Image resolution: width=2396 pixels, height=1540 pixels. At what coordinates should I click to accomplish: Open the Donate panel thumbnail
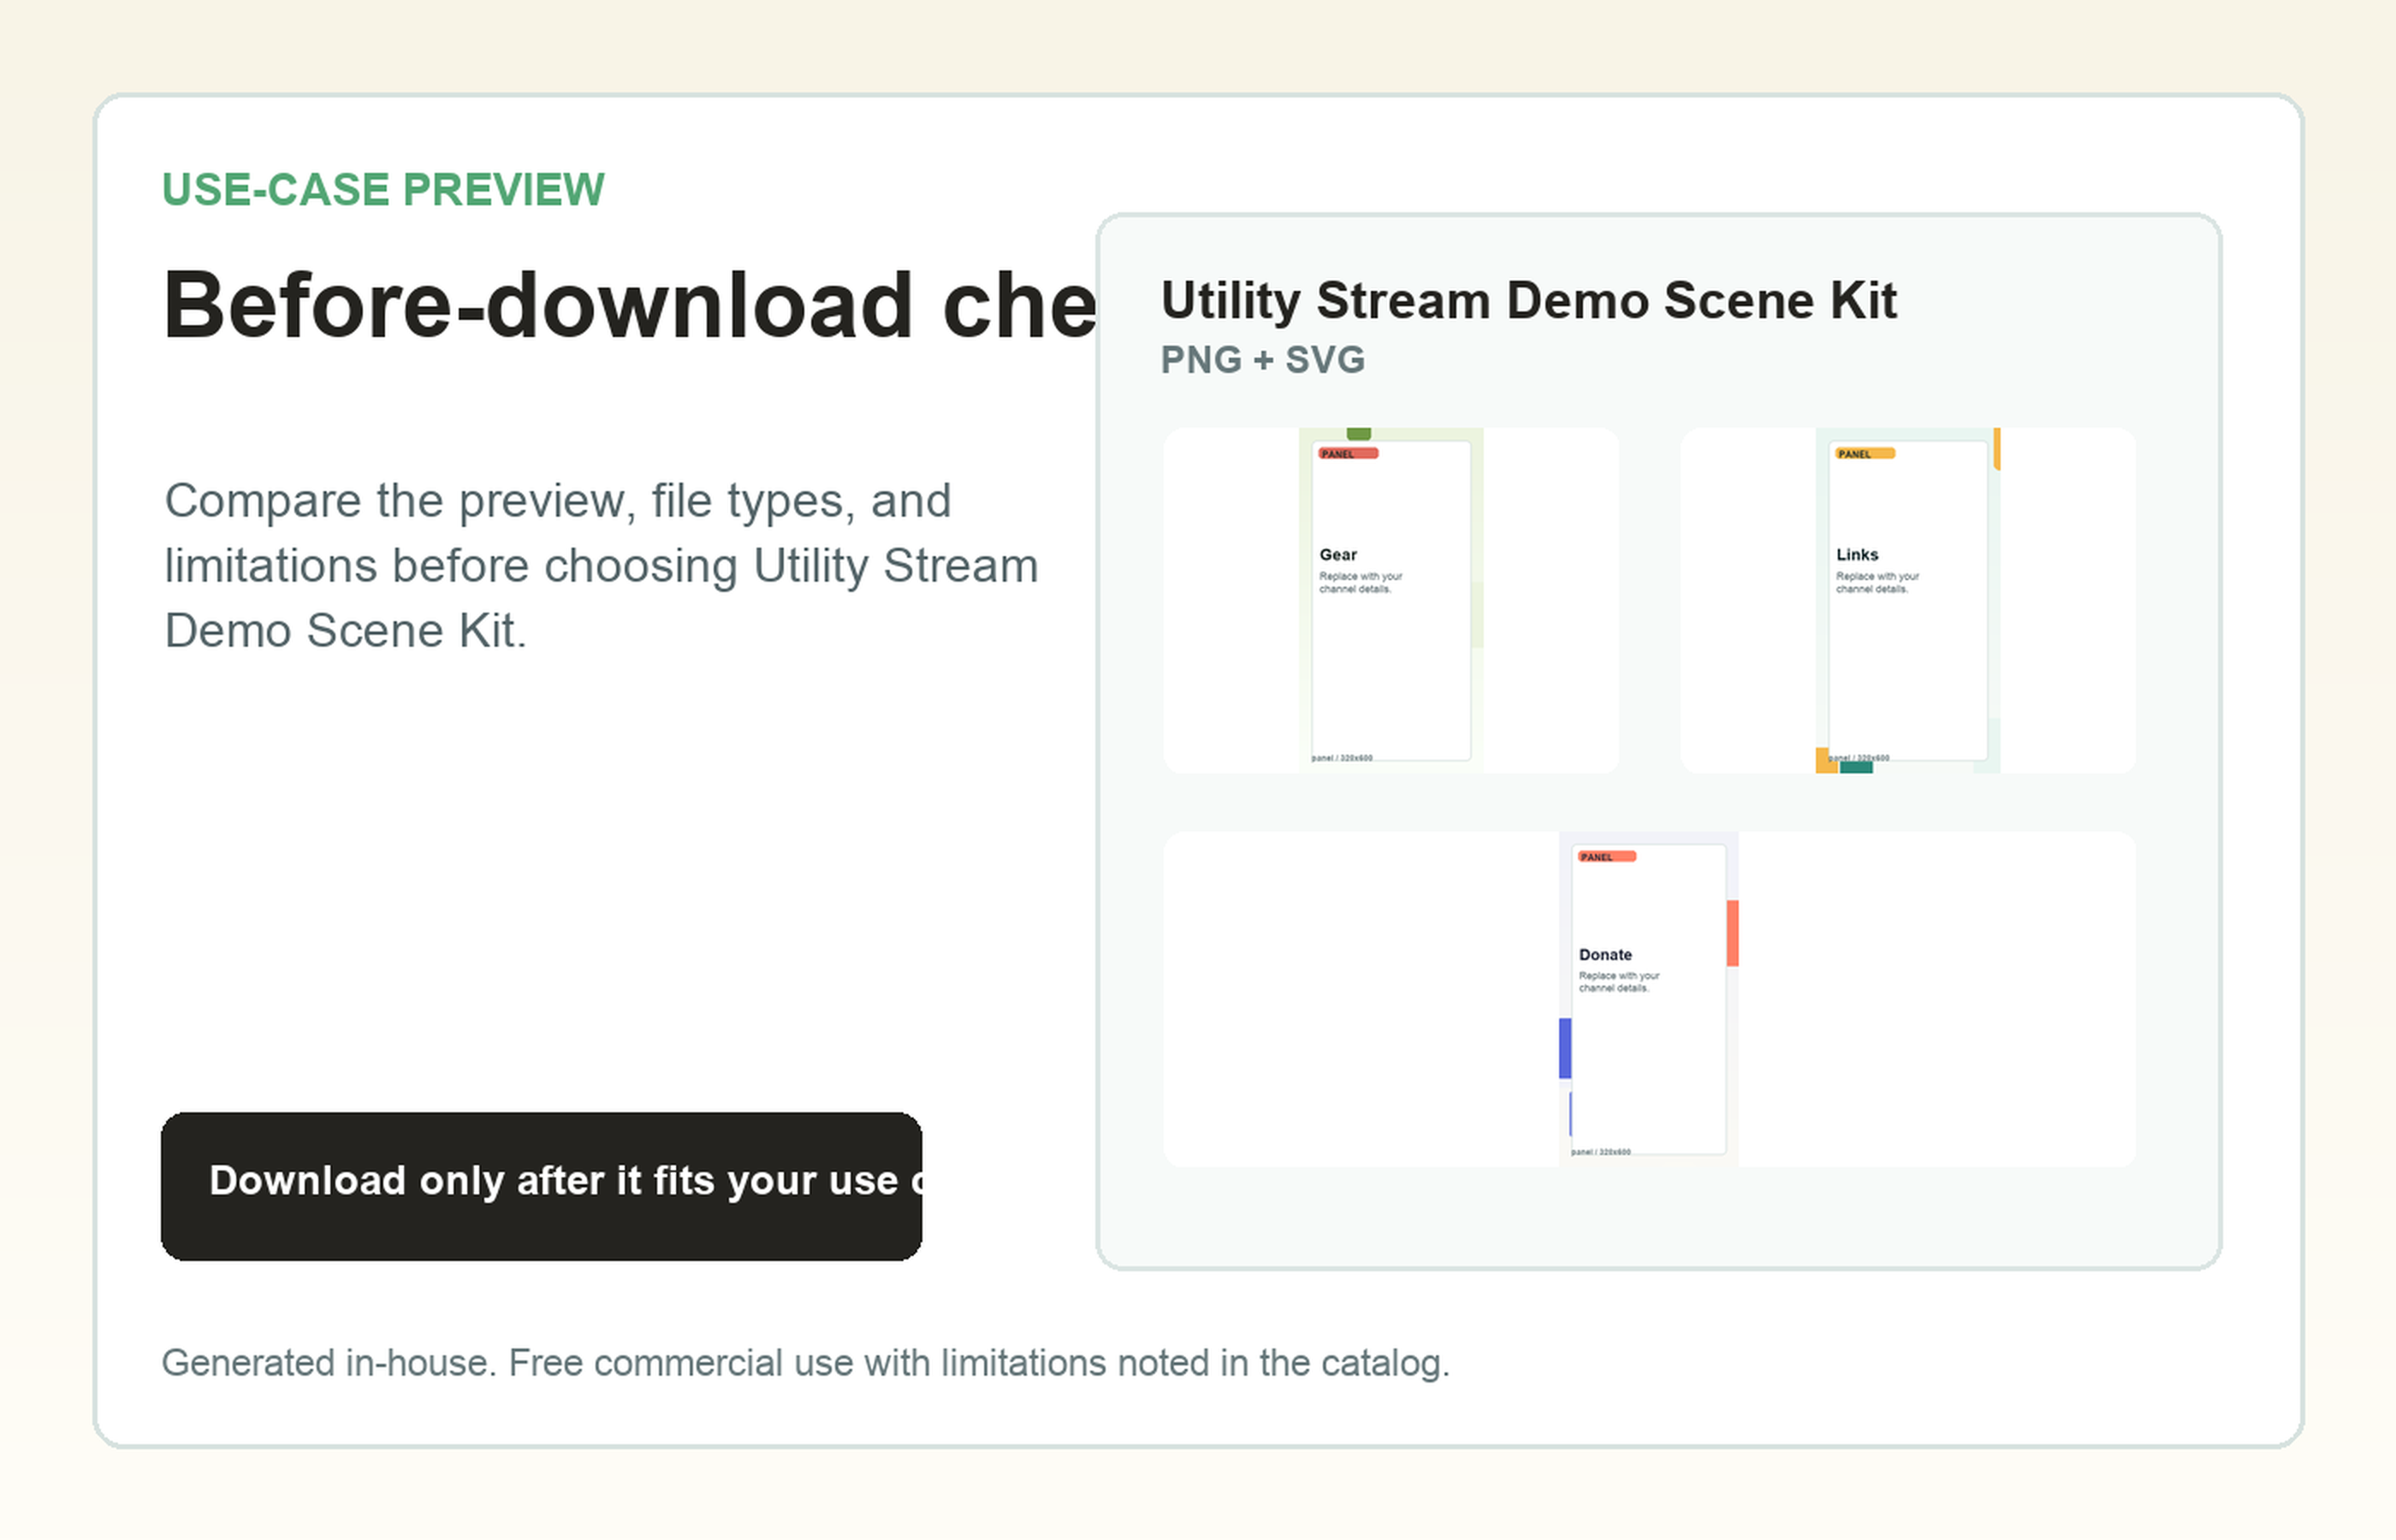click(1649, 999)
